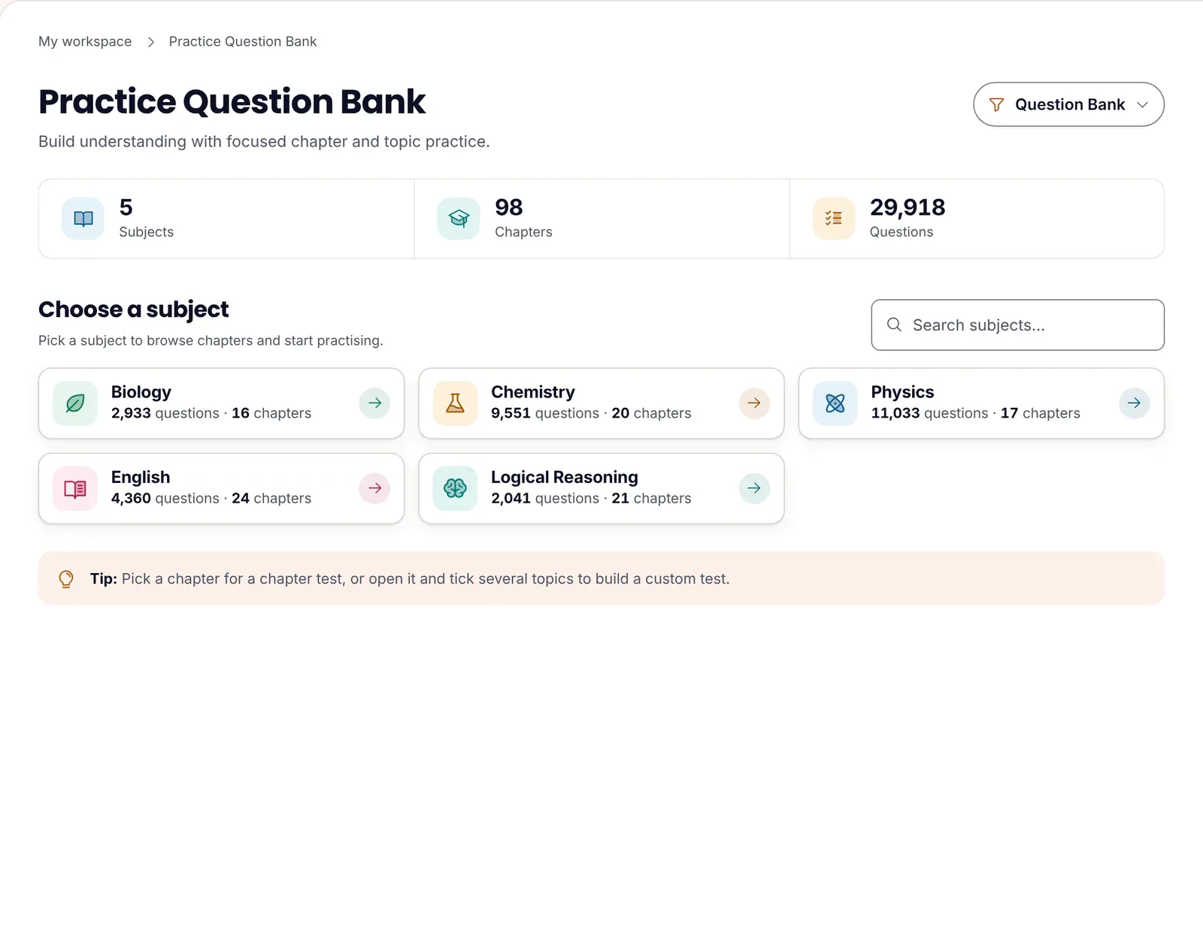Click the English open-book icon
Viewport: 1203px width, 930px height.
click(x=75, y=489)
